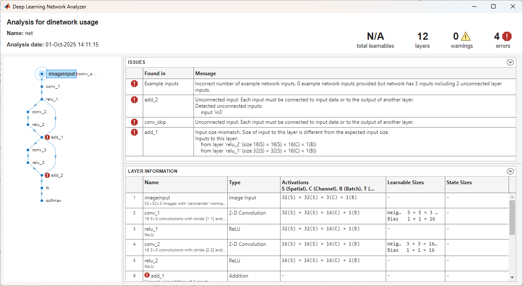The height and width of the screenshot is (286, 523).
Task: Click the MATLAB logo in title bar
Action: [7, 6]
